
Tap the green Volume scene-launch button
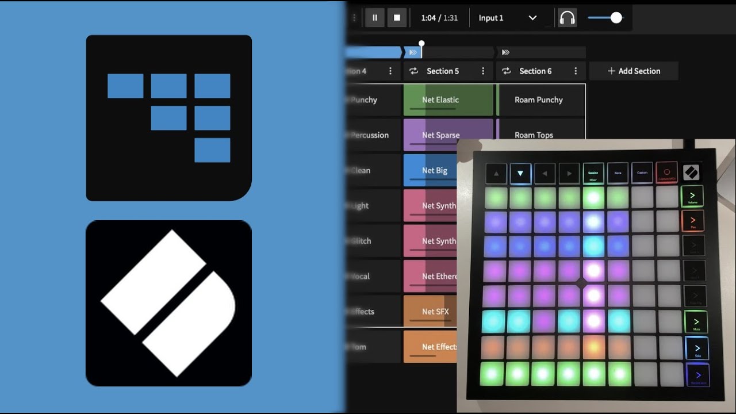click(x=692, y=197)
